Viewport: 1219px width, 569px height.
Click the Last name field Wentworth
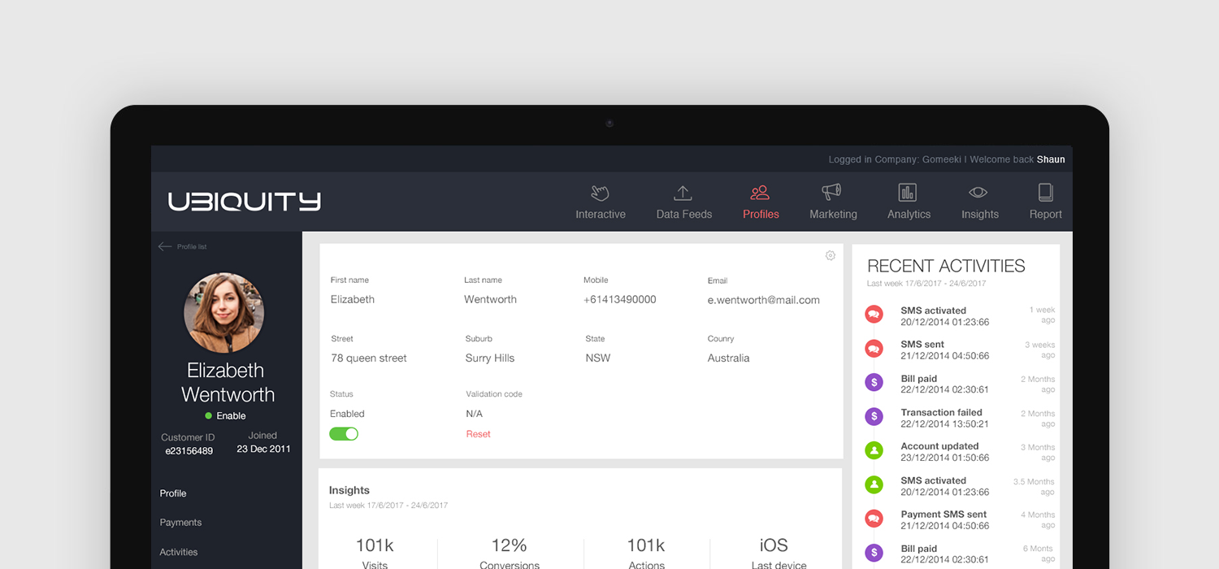490,299
